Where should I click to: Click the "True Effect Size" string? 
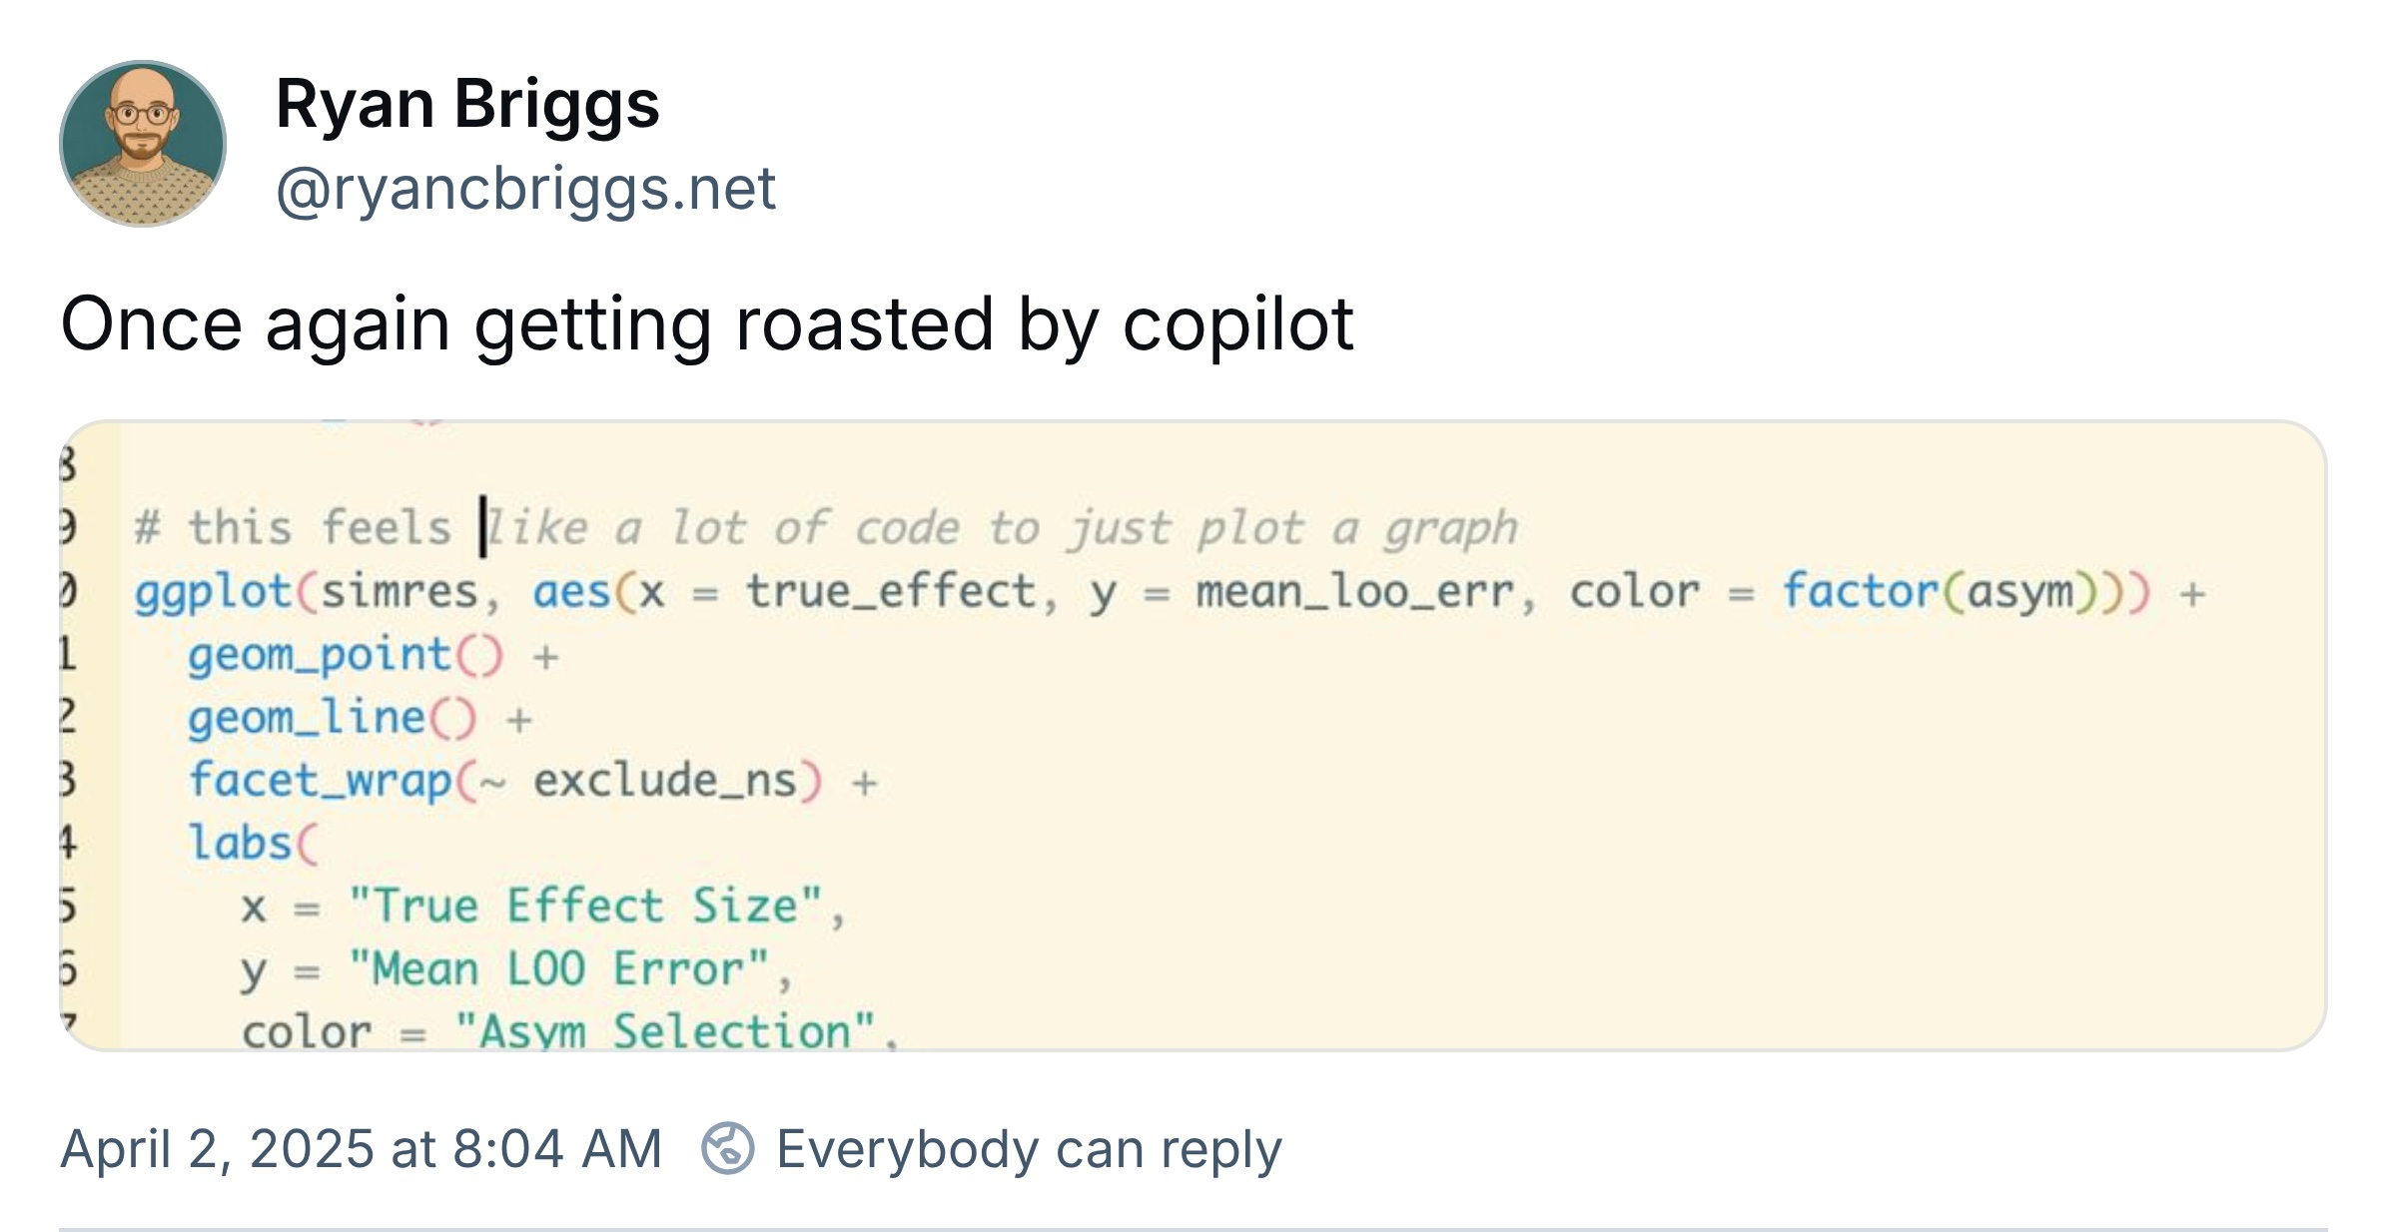pyautogui.click(x=585, y=907)
